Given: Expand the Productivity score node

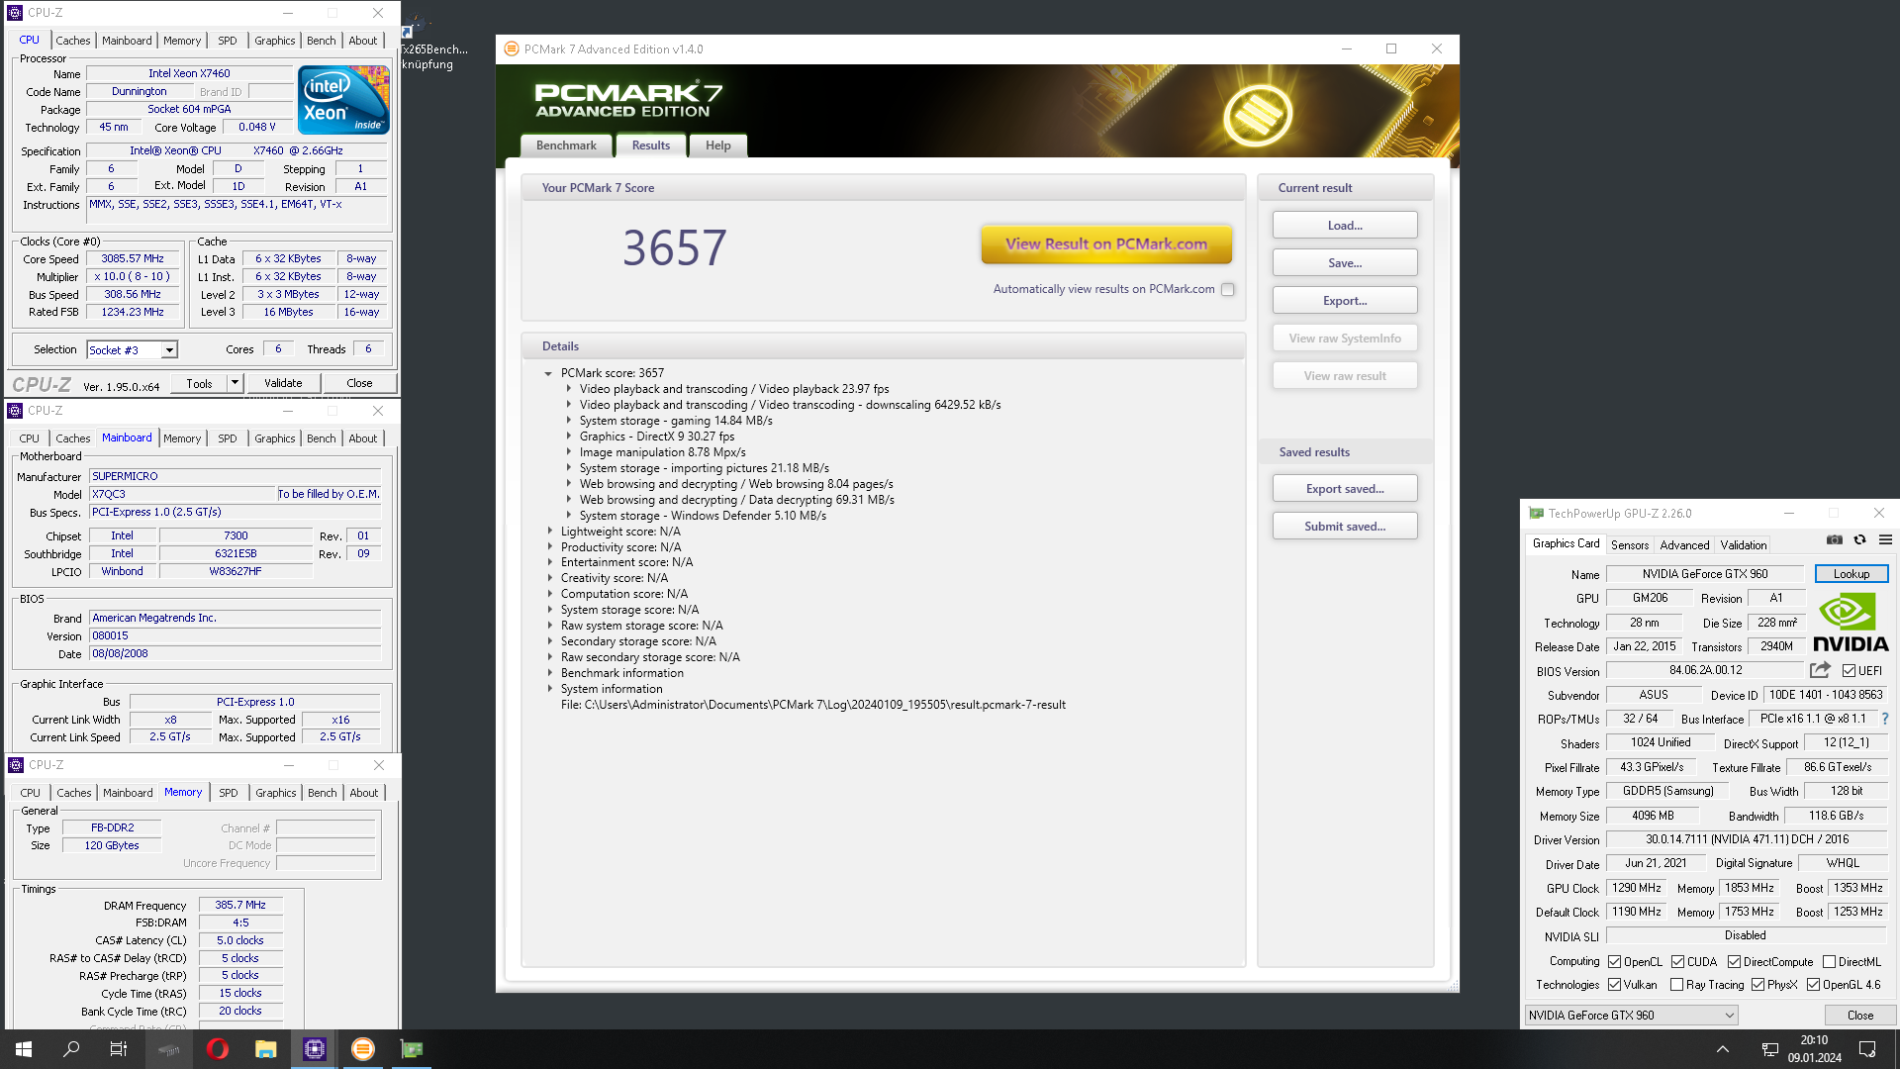Looking at the screenshot, I should tap(550, 547).
